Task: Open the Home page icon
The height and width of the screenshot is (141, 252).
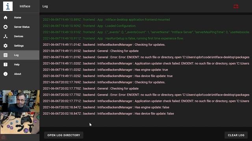Action: click(x=6, y=17)
